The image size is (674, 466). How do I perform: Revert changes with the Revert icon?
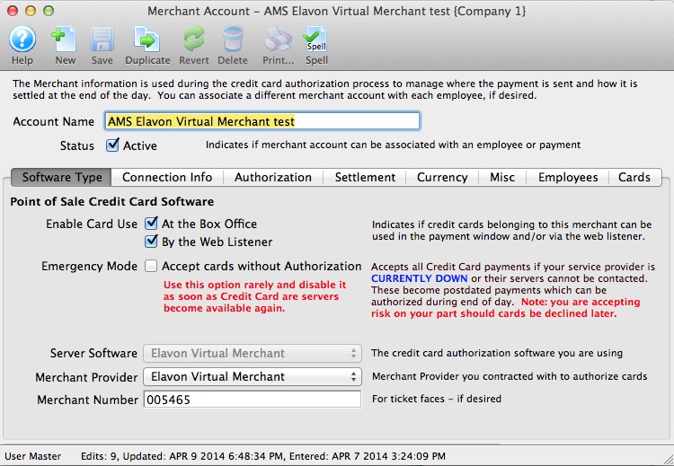[194, 40]
